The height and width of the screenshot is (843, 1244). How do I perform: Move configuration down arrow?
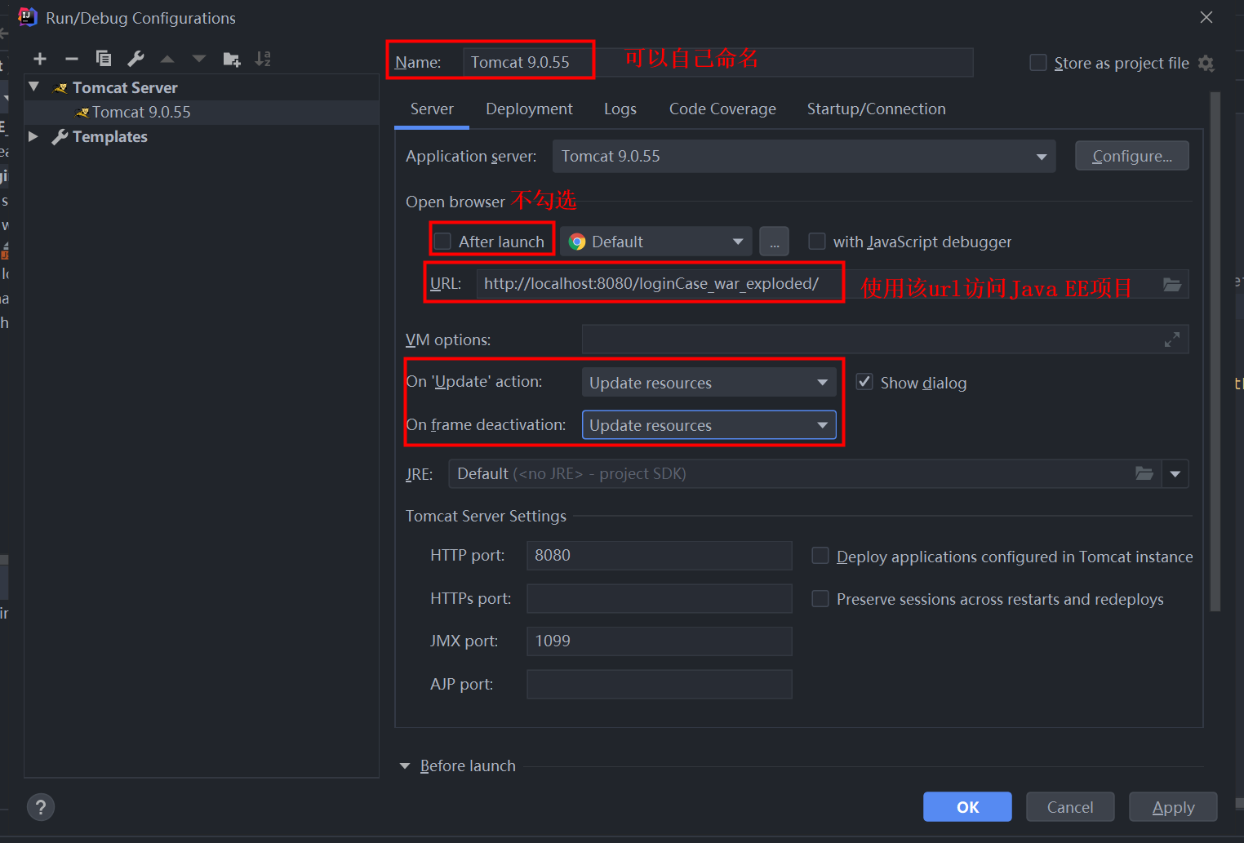pyautogui.click(x=199, y=59)
